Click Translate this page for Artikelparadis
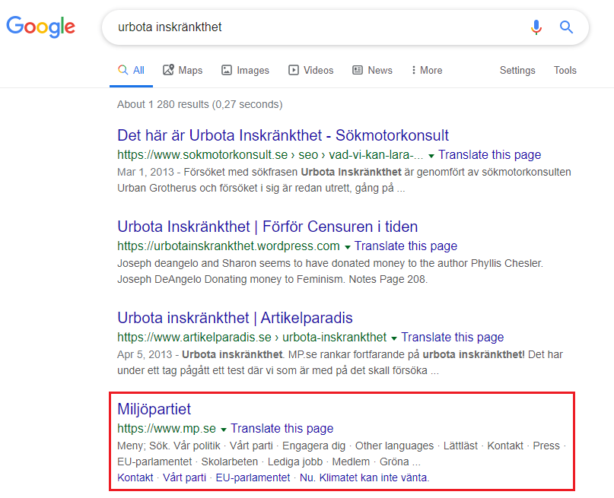 pos(452,337)
